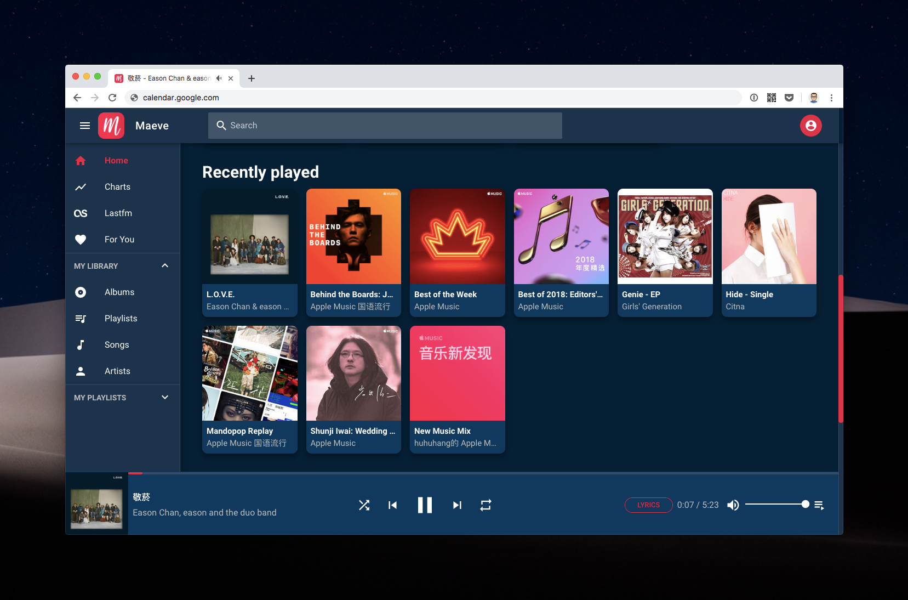Expand the MY PLAYLISTS section
The height and width of the screenshot is (600, 908).
click(x=165, y=397)
